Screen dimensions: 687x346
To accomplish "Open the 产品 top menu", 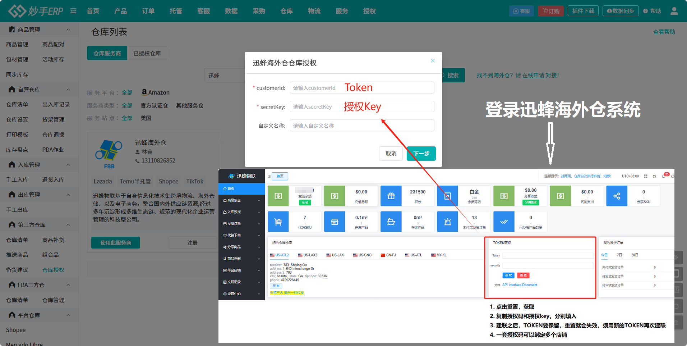I will tap(121, 11).
